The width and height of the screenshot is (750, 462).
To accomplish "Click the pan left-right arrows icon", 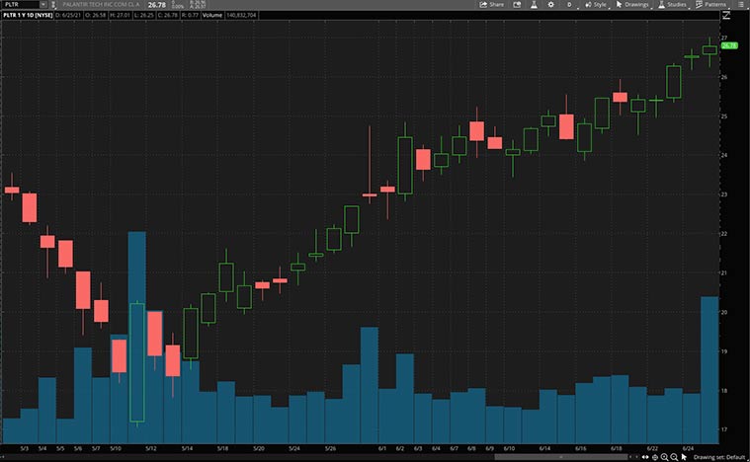I will tap(645, 457).
